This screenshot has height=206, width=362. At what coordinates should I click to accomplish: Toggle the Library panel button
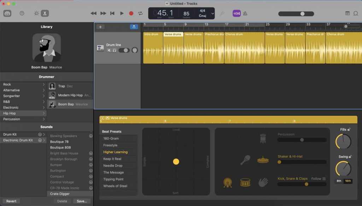tap(7, 13)
